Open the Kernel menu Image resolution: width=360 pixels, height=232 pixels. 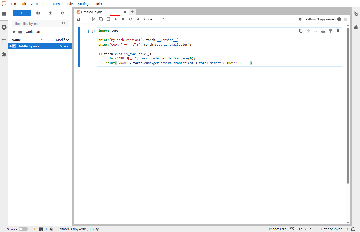point(58,4)
